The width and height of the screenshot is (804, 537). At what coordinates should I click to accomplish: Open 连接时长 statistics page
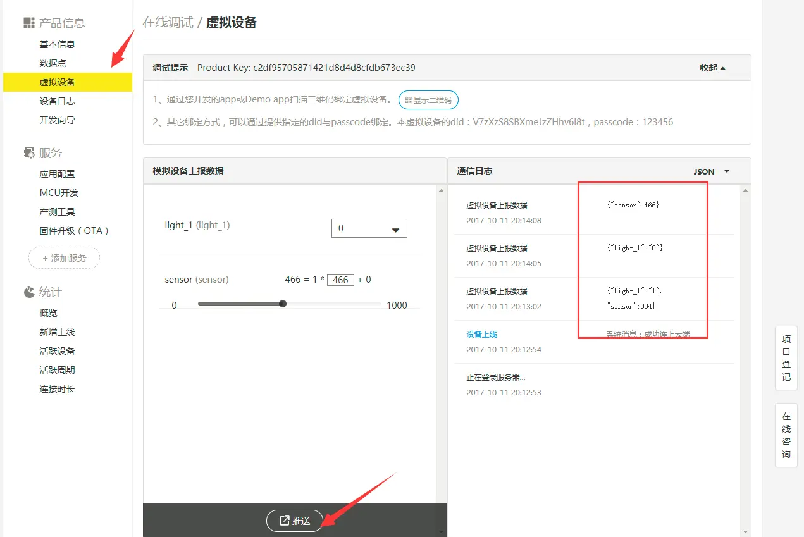58,389
